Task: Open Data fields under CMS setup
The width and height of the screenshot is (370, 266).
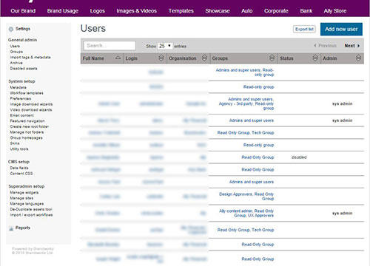Action: coord(19,168)
